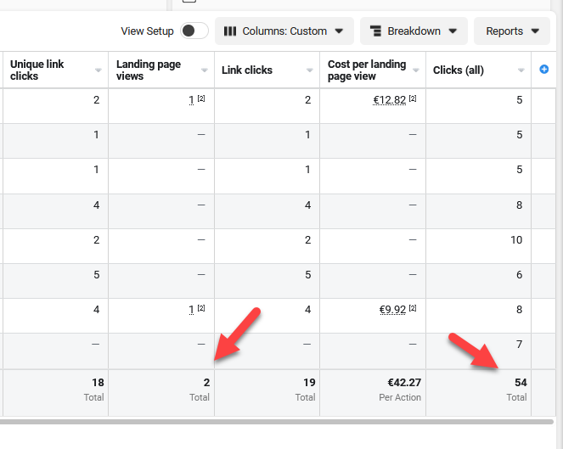This screenshot has width=563, height=449.
Task: Select the Unique link clicks total of 18
Action: [98, 383]
